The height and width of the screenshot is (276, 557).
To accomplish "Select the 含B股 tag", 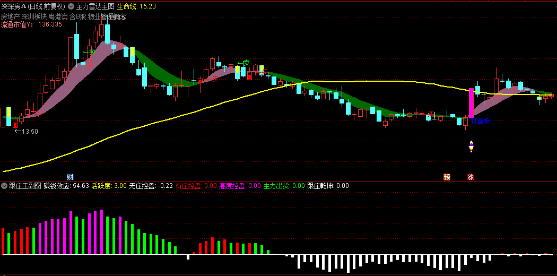I will tap(78, 16).
